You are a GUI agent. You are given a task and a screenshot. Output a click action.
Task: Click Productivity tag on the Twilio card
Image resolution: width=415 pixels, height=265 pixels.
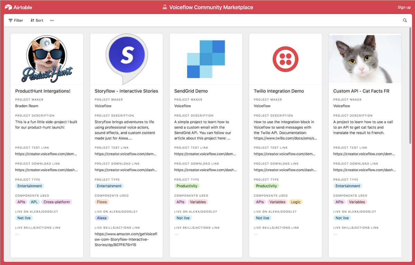[267, 186]
